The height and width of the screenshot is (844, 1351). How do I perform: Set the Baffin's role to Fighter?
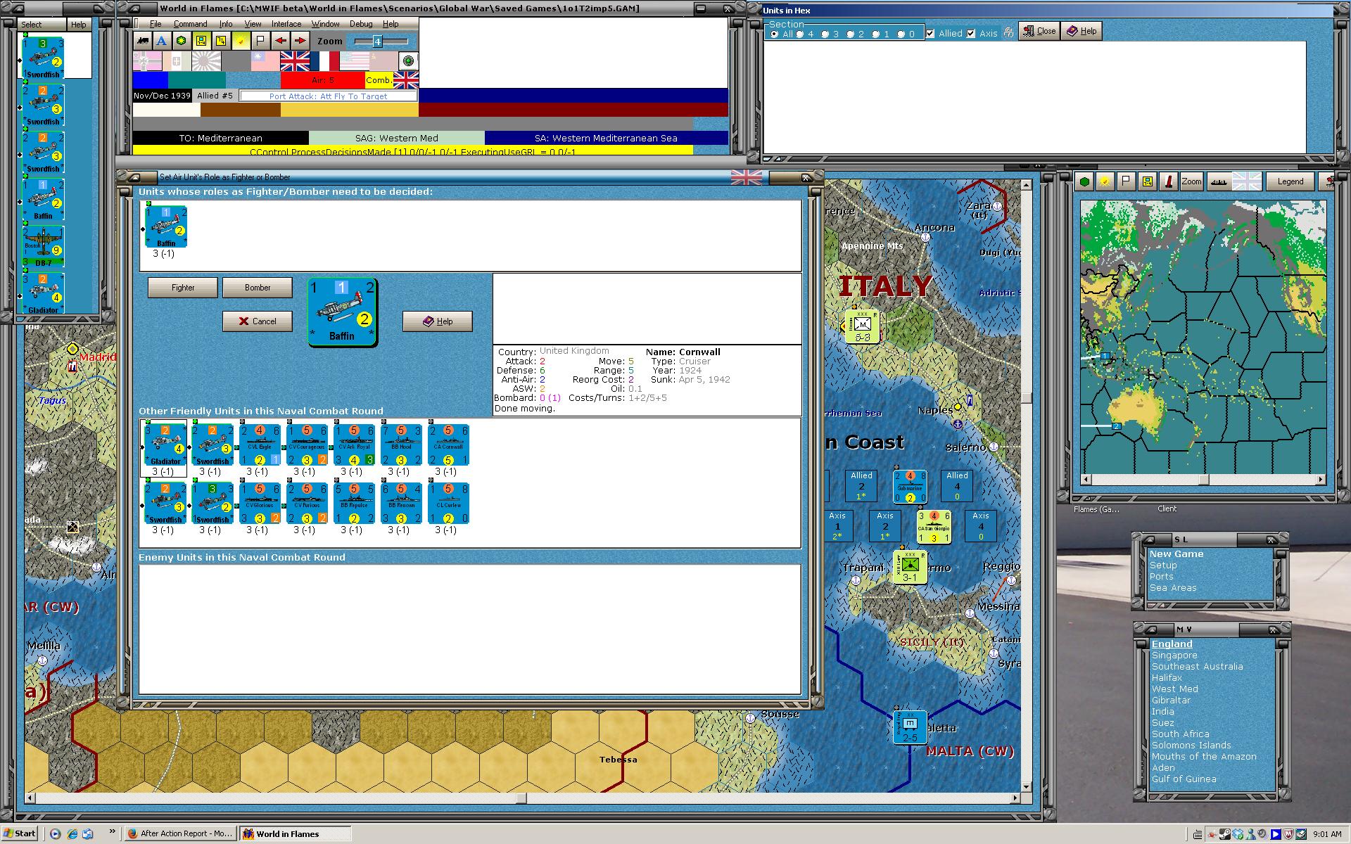coord(183,288)
